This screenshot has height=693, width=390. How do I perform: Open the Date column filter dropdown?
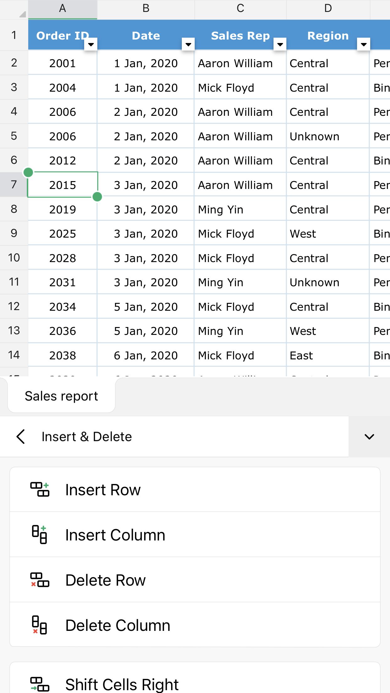point(188,44)
